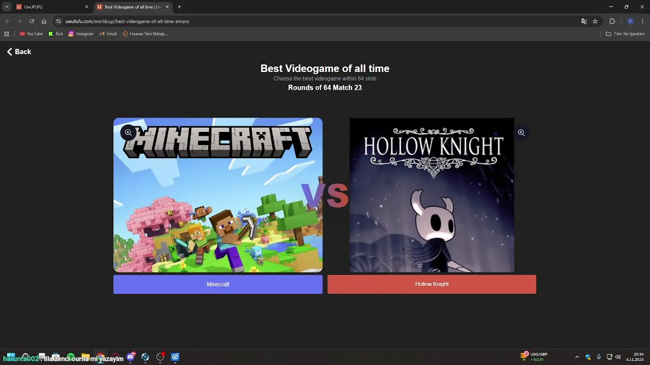Vote for Hollow Knight with the red button

coord(432,284)
